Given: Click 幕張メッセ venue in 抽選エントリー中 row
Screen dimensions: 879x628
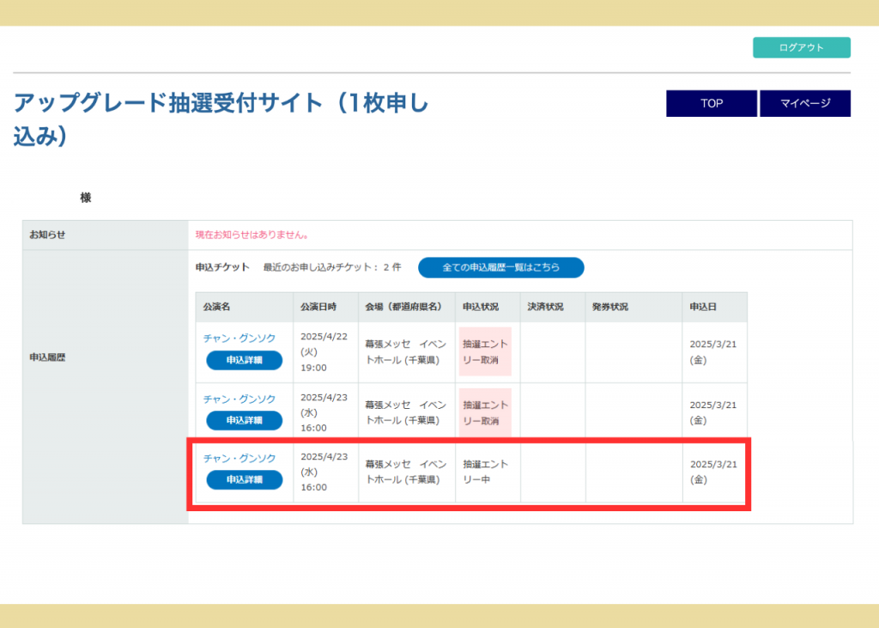Looking at the screenshot, I should 406,472.
